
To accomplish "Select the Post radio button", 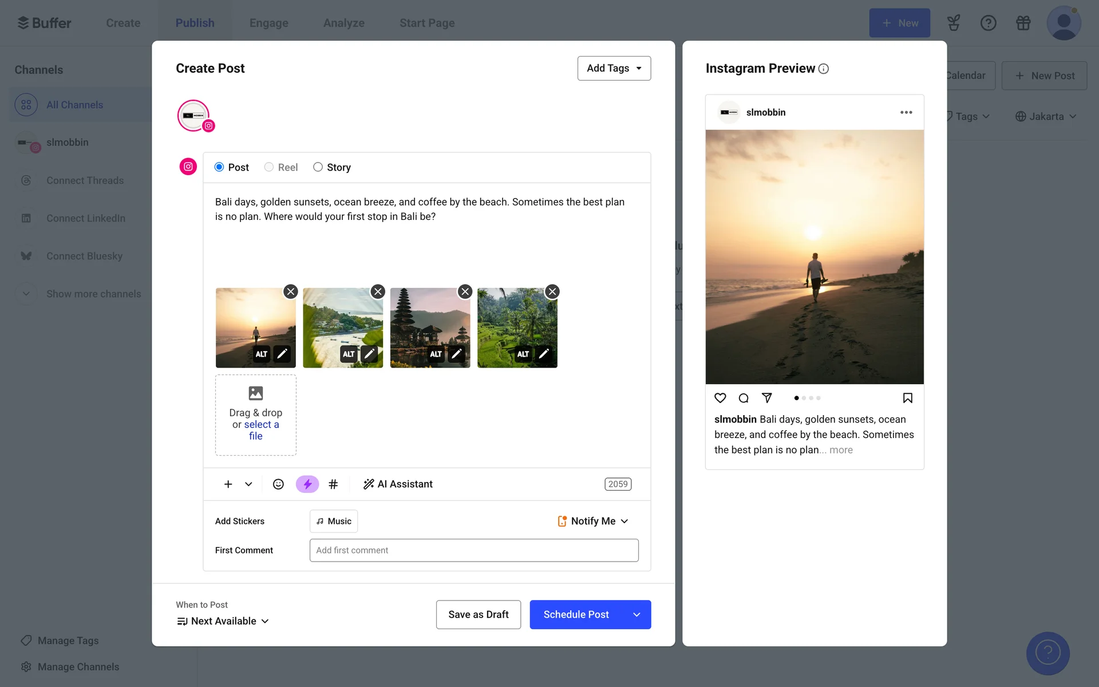I will 219,167.
